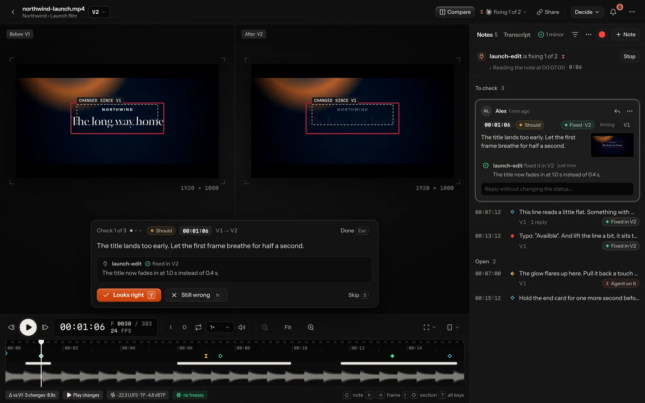Mark check as Still wrong

click(x=196, y=295)
